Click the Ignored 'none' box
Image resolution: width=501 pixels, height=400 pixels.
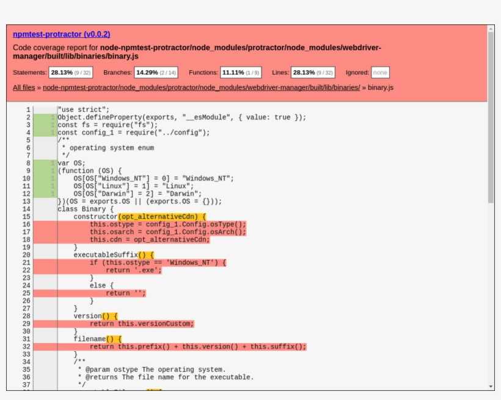click(380, 72)
